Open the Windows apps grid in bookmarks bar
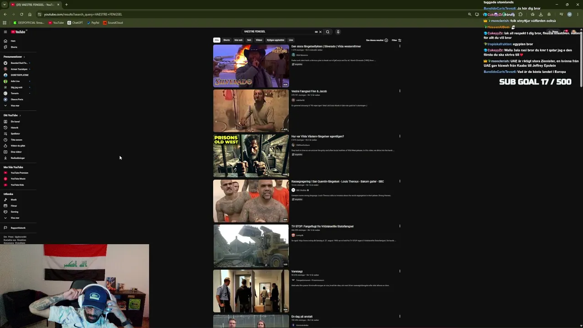Viewport: 583px width, 328px height. click(x=5, y=23)
